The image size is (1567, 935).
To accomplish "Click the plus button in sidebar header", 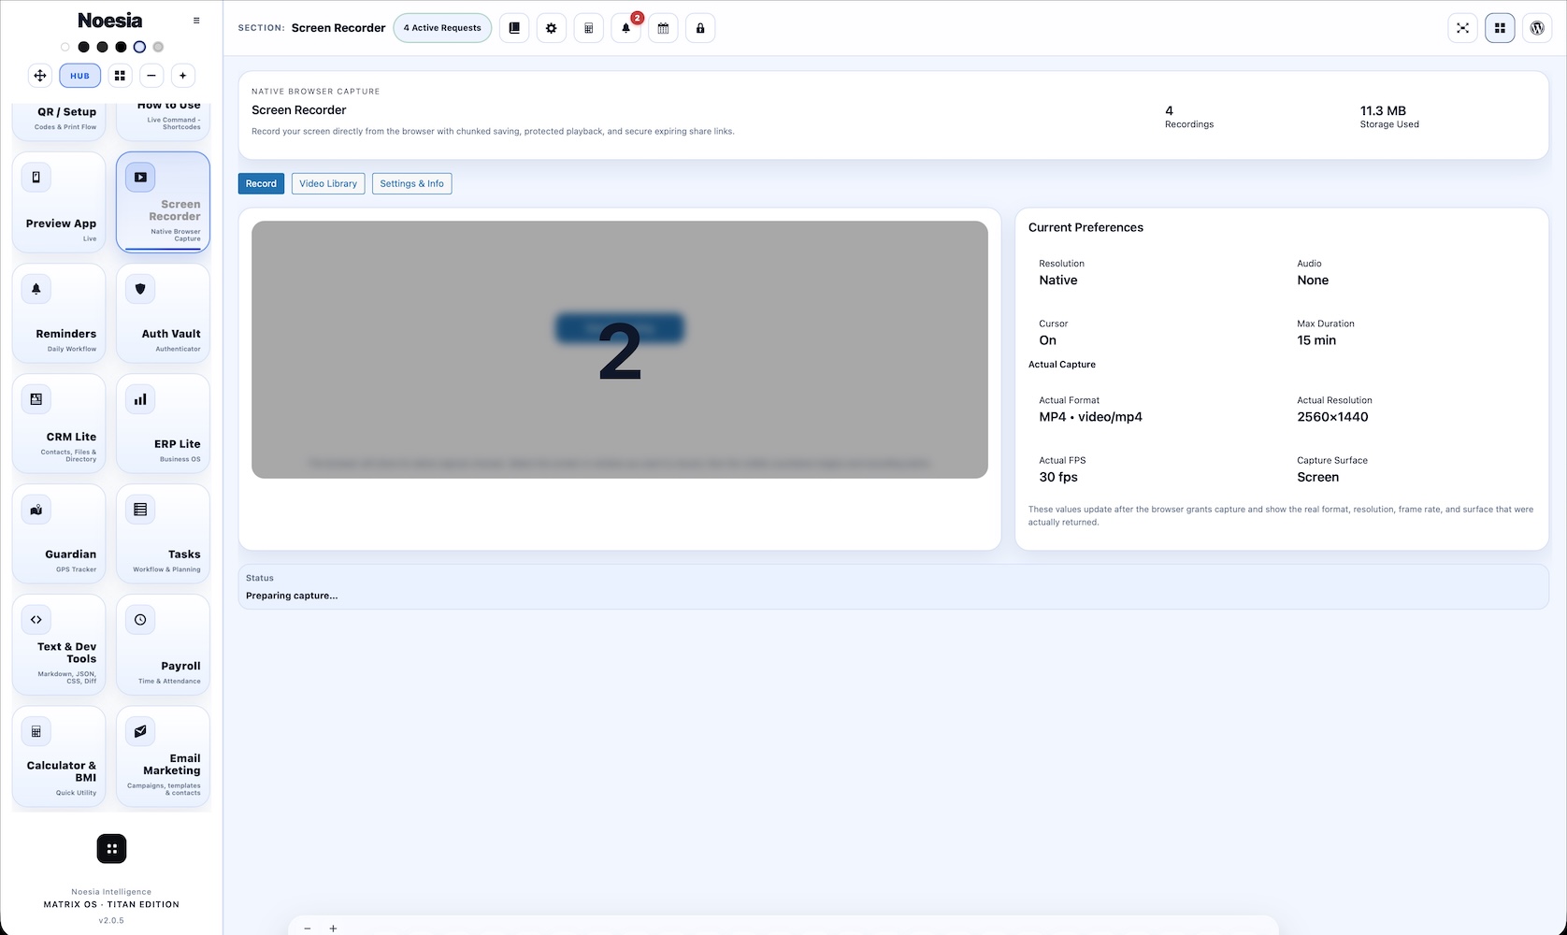I will point(183,76).
